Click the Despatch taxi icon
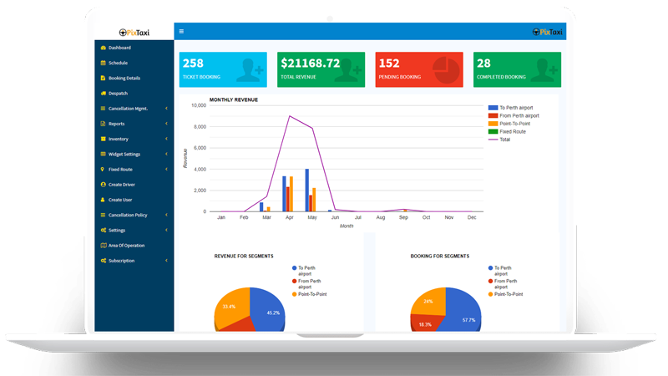 point(103,93)
